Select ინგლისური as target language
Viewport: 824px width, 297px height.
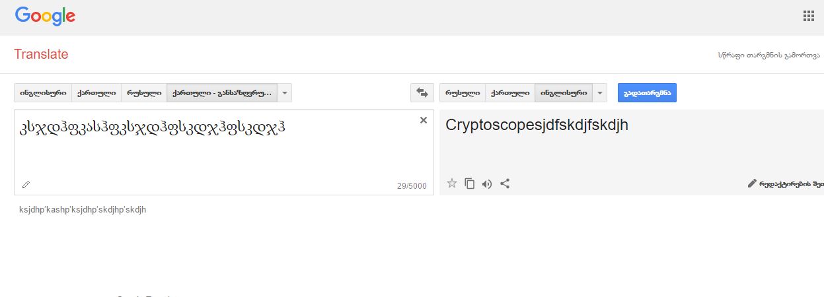[564, 93]
